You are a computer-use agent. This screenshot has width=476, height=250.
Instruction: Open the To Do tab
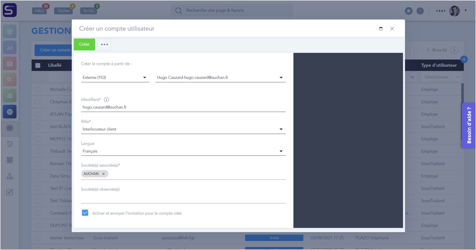click(88, 11)
